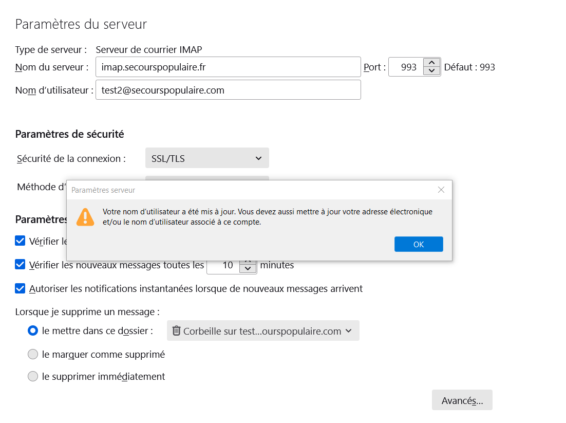This screenshot has width=566, height=423.
Task: Toggle Vérifier les nouveaux messages toutes les checkbox
Action: coord(20,265)
